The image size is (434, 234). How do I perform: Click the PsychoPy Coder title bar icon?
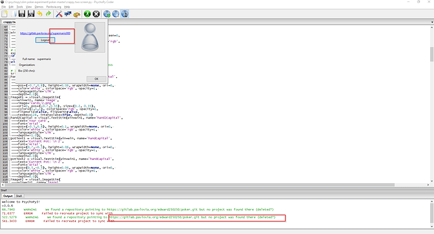[3, 2]
